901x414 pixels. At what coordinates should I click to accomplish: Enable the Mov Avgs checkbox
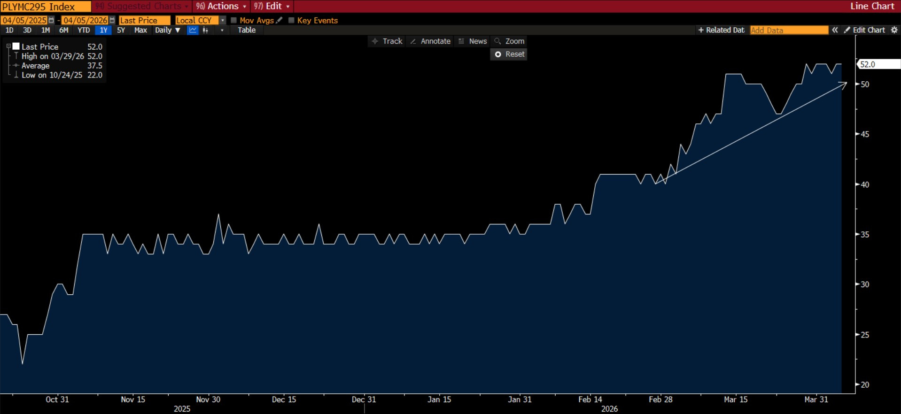233,20
